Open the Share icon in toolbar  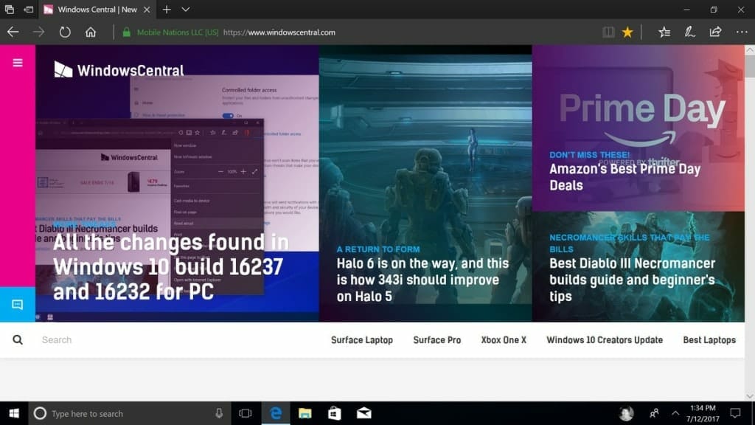(x=715, y=32)
